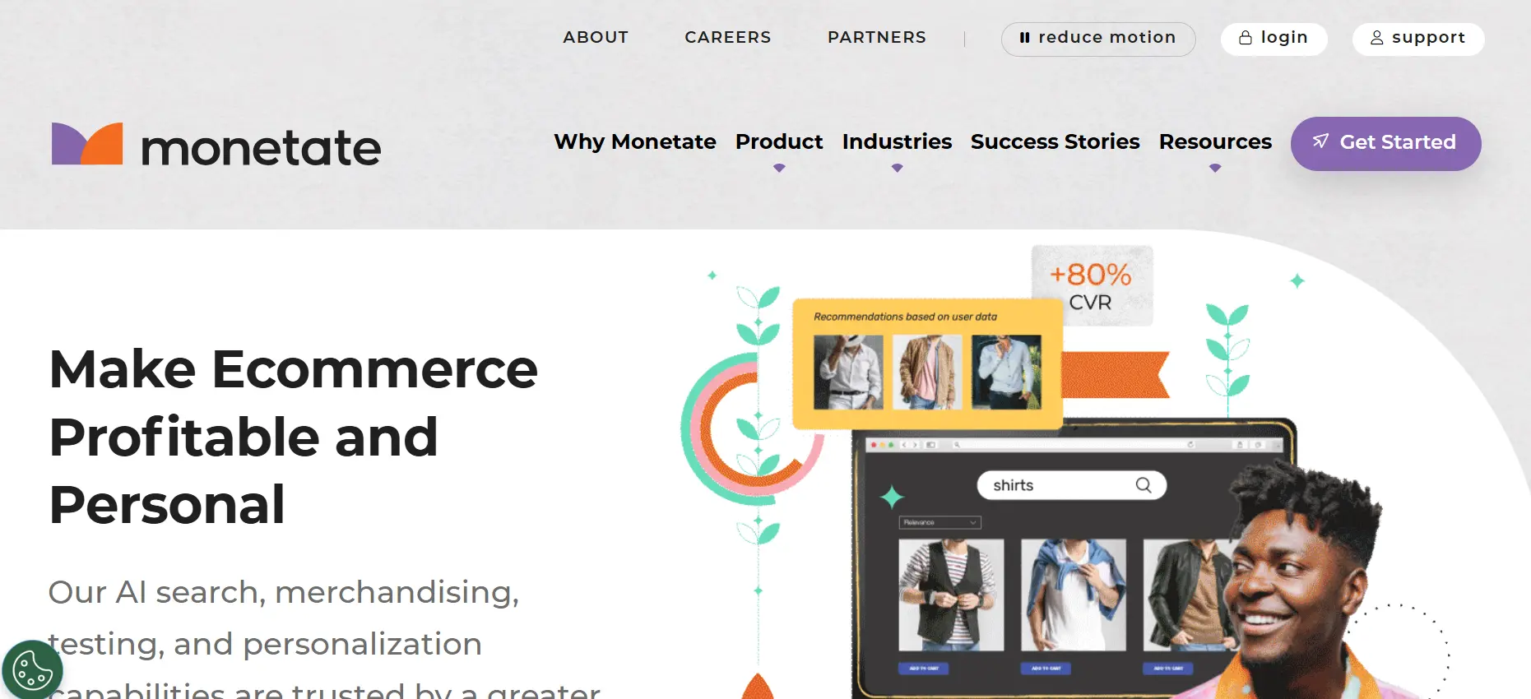Click the Monetate logo mark
This screenshot has width=1531, height=699.
(87, 144)
